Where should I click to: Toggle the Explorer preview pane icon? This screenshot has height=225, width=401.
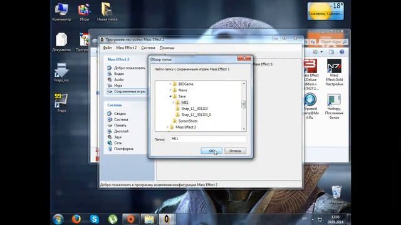coord(331,52)
